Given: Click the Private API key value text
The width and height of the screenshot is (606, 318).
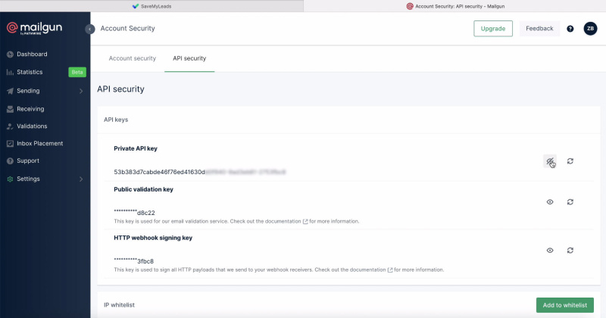Looking at the screenshot, I should coord(200,172).
